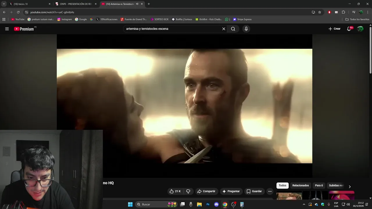Viewport: 372px width, 209px height.
Task: Save the video with Guardar
Action: tap(254, 191)
